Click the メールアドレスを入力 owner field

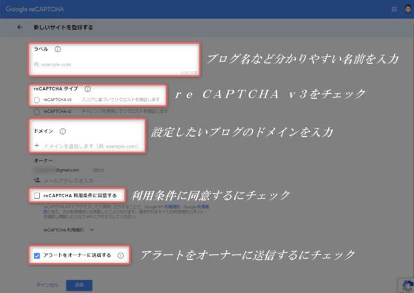click(x=68, y=180)
